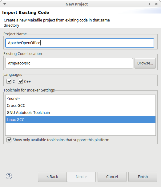
Task: Click empty area of toolchain list
Action: 80,129
